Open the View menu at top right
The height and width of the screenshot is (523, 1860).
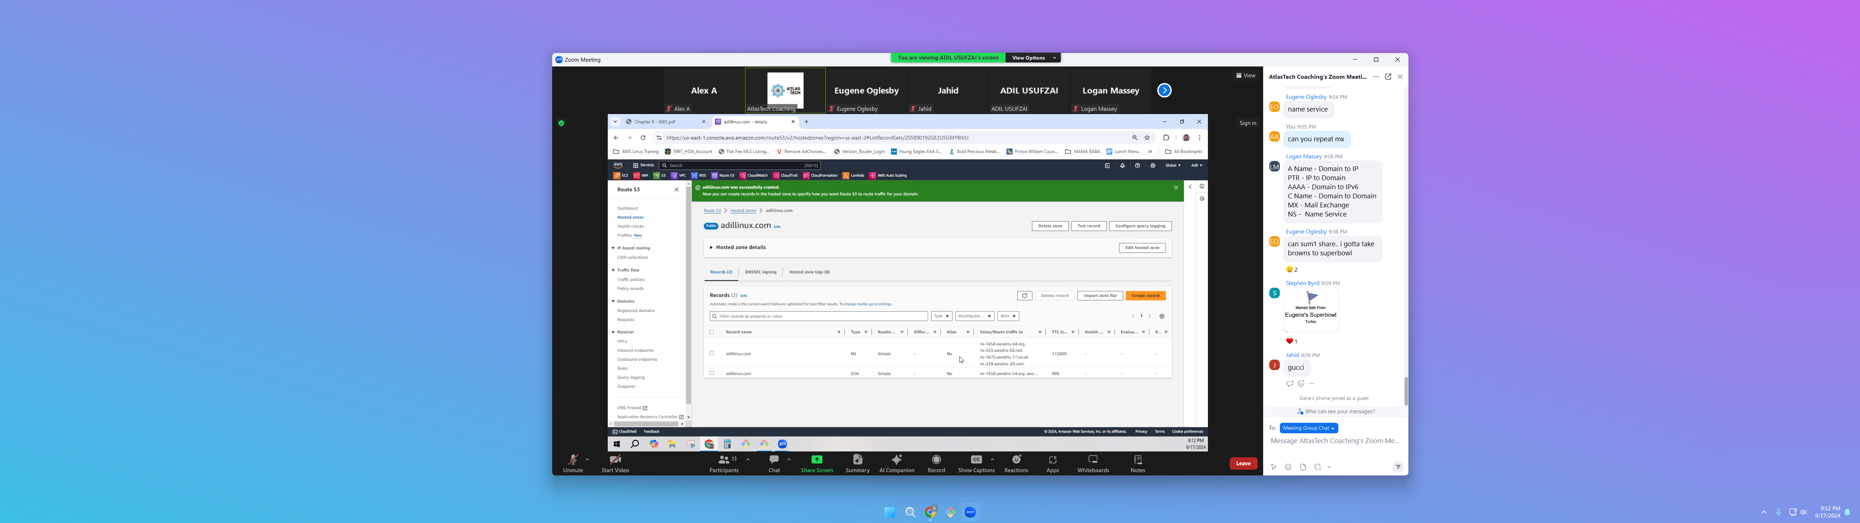tap(1246, 75)
